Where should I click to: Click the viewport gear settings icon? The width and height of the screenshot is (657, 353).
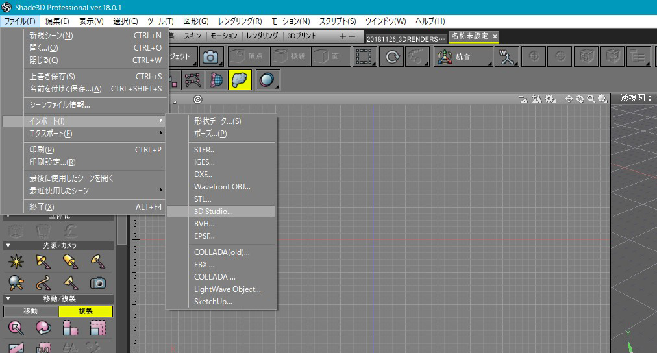(x=550, y=99)
